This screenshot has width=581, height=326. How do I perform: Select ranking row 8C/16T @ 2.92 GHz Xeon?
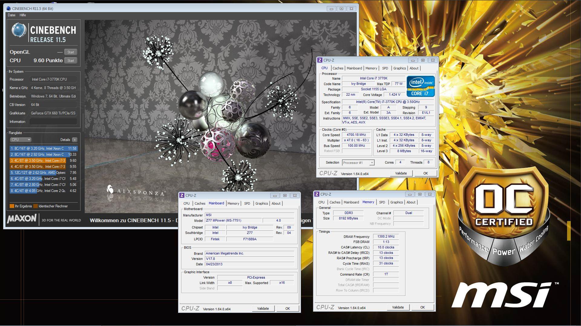click(x=44, y=155)
